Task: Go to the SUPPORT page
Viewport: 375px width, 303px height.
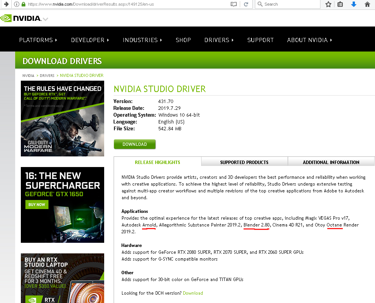Action: [x=260, y=40]
